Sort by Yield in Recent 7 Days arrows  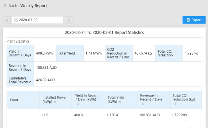click(78, 104)
